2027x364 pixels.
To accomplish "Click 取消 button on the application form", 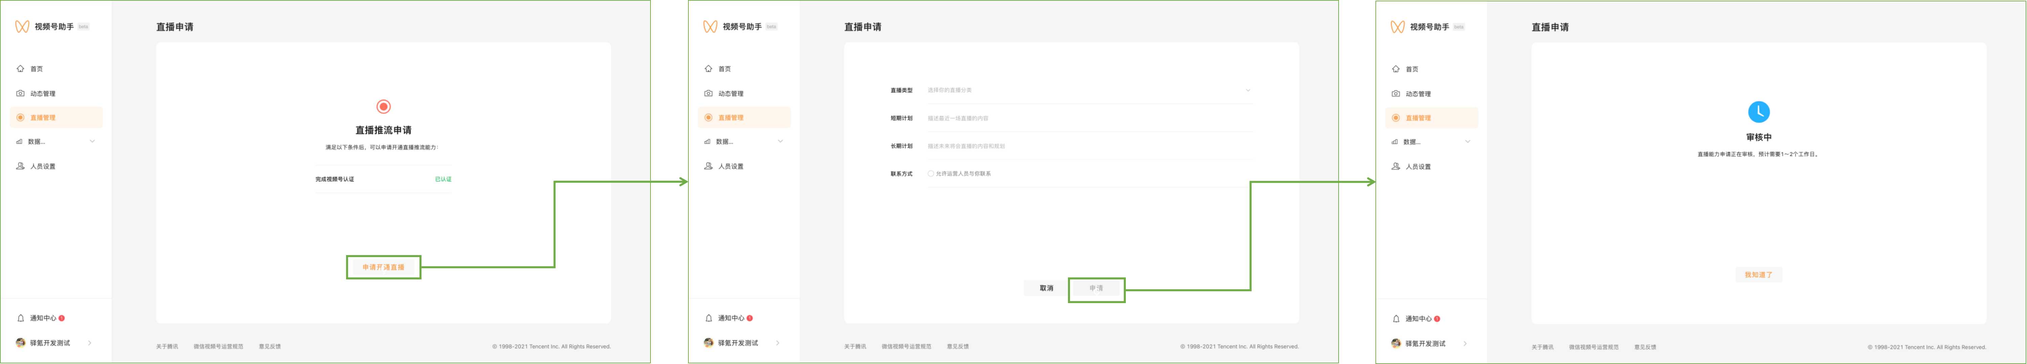I will click(x=1047, y=289).
